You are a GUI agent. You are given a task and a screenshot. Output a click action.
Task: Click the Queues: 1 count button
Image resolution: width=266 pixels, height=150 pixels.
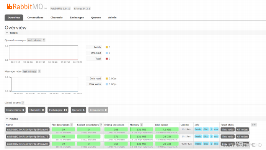coord(78,110)
